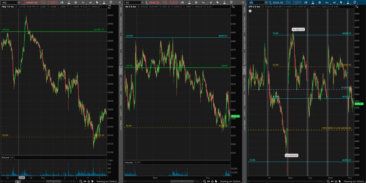366x183 pixels.
Task: Open the 5m timeframe selector on SPX
Action: pyautogui.click(x=327, y=2)
